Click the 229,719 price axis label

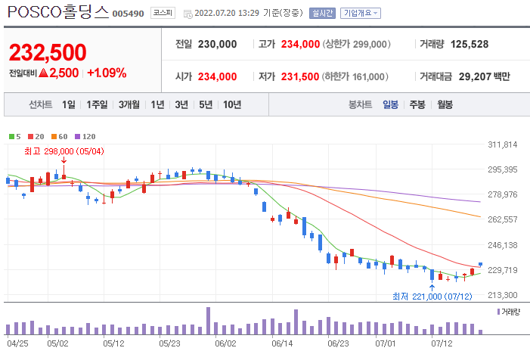coord(502,270)
